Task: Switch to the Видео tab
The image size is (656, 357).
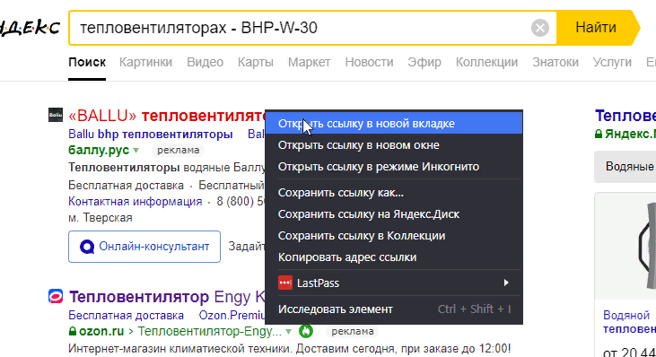Action: pyautogui.click(x=205, y=62)
